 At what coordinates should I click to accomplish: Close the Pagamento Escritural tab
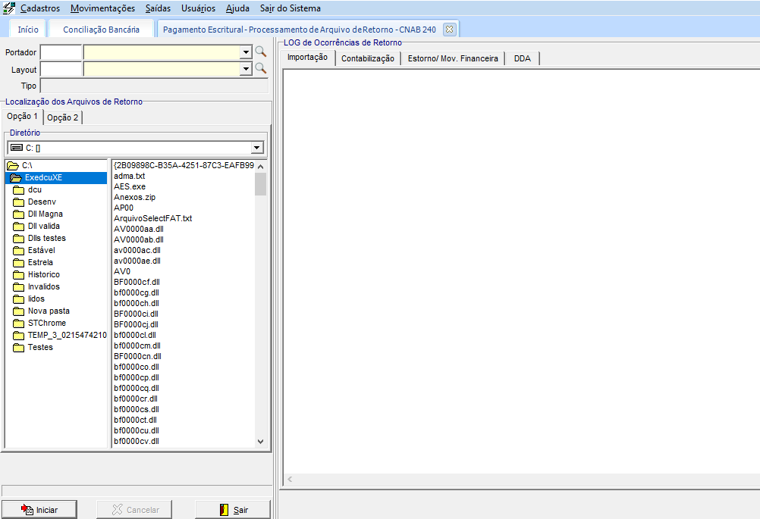coord(449,30)
